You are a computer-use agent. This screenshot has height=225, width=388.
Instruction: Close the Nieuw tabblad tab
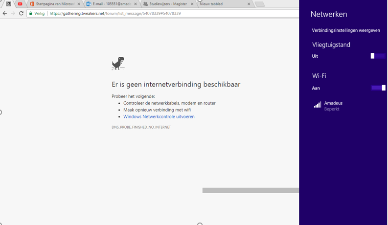(249, 4)
